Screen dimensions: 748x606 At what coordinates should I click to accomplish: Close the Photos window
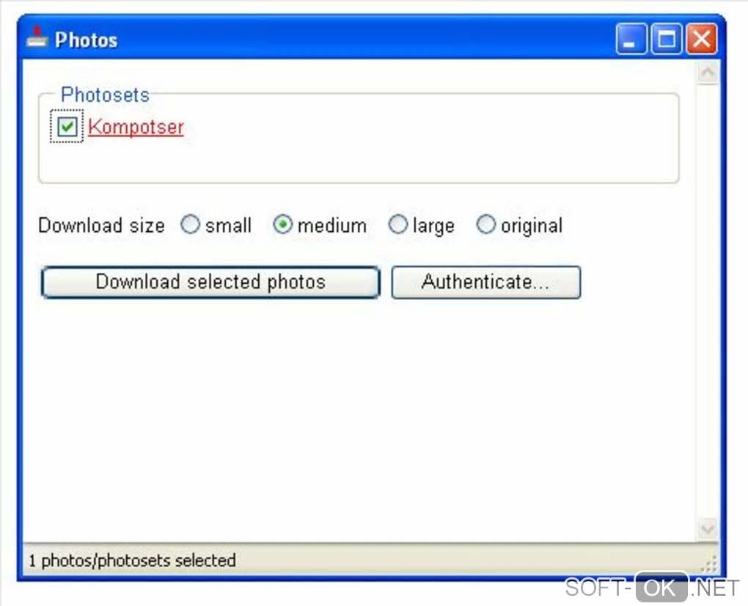(x=701, y=39)
